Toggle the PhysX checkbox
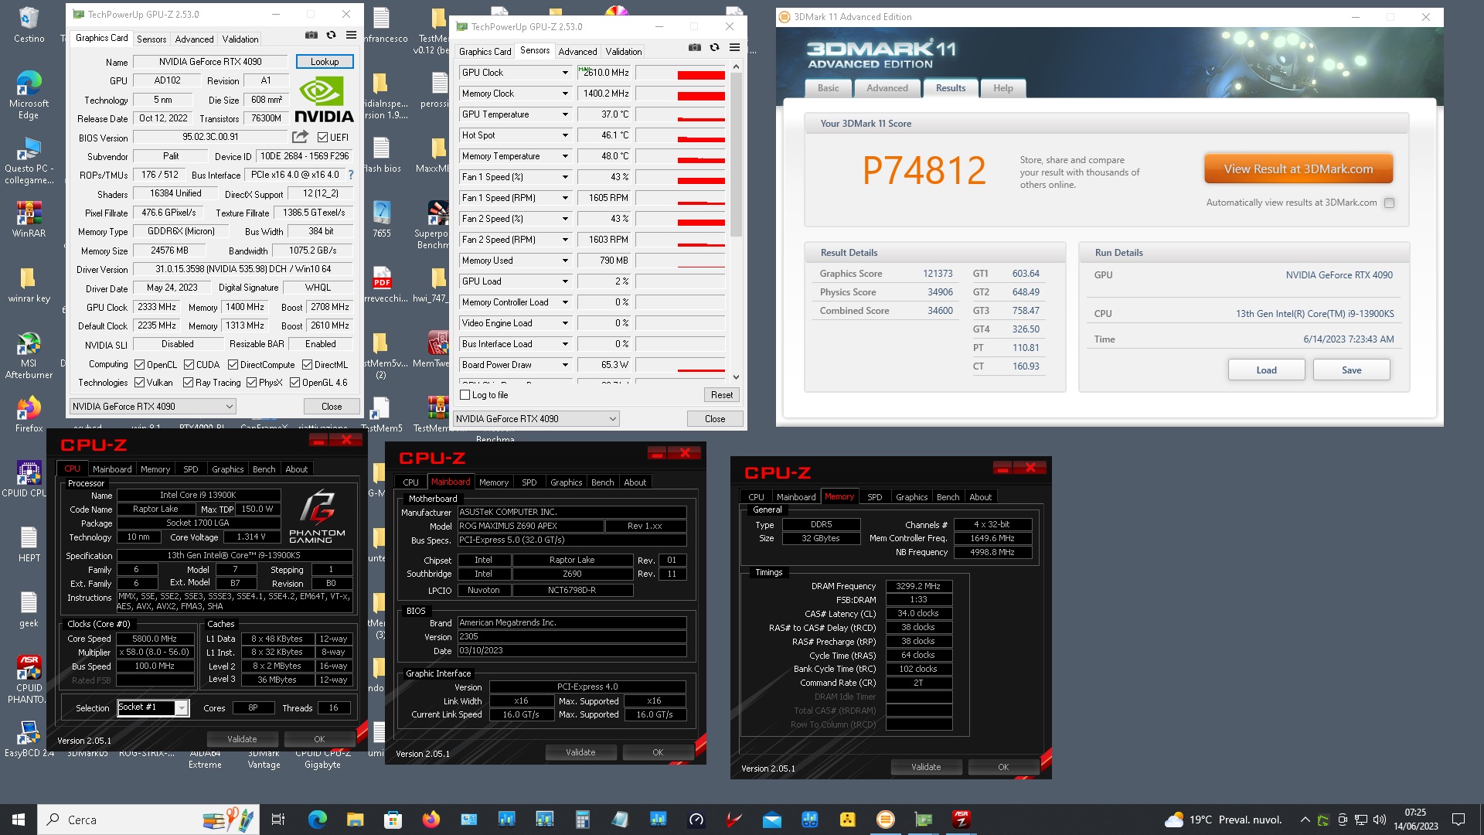The width and height of the screenshot is (1484, 835). (x=251, y=382)
